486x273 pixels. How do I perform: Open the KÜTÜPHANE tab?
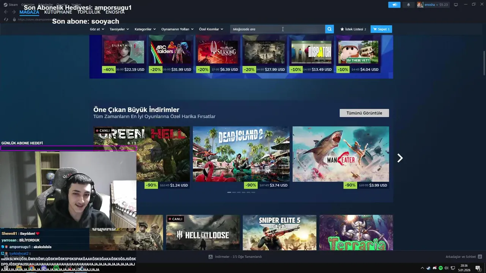point(58,12)
